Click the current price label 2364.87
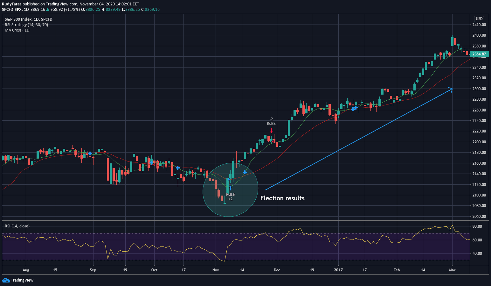The height and width of the screenshot is (286, 491). point(479,54)
